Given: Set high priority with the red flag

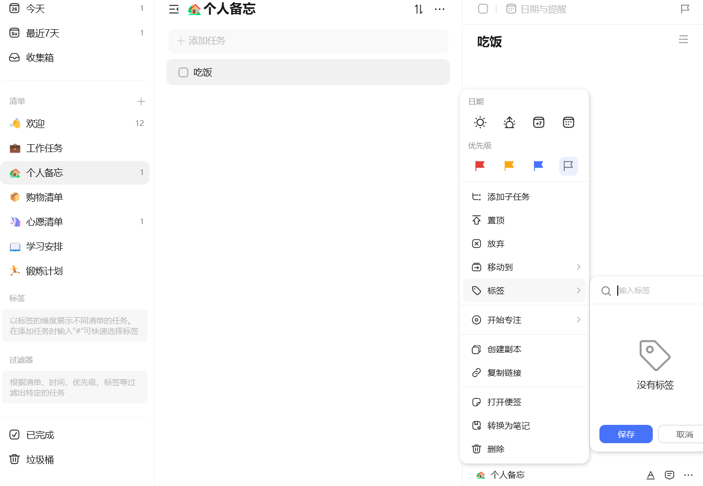Looking at the screenshot, I should click(480, 166).
